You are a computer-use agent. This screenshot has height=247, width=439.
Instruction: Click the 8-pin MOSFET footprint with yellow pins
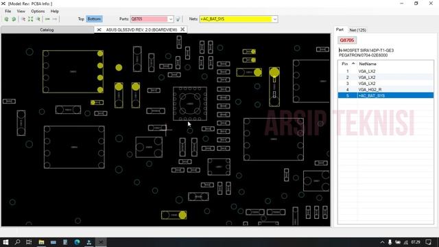point(73,71)
